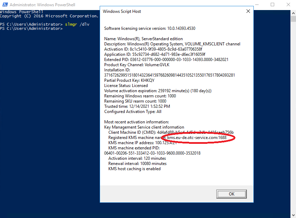The height and width of the screenshot is (218, 296).
Task: Click the Description VOLUME_KMSCLIENT channel line
Action: [172, 44]
